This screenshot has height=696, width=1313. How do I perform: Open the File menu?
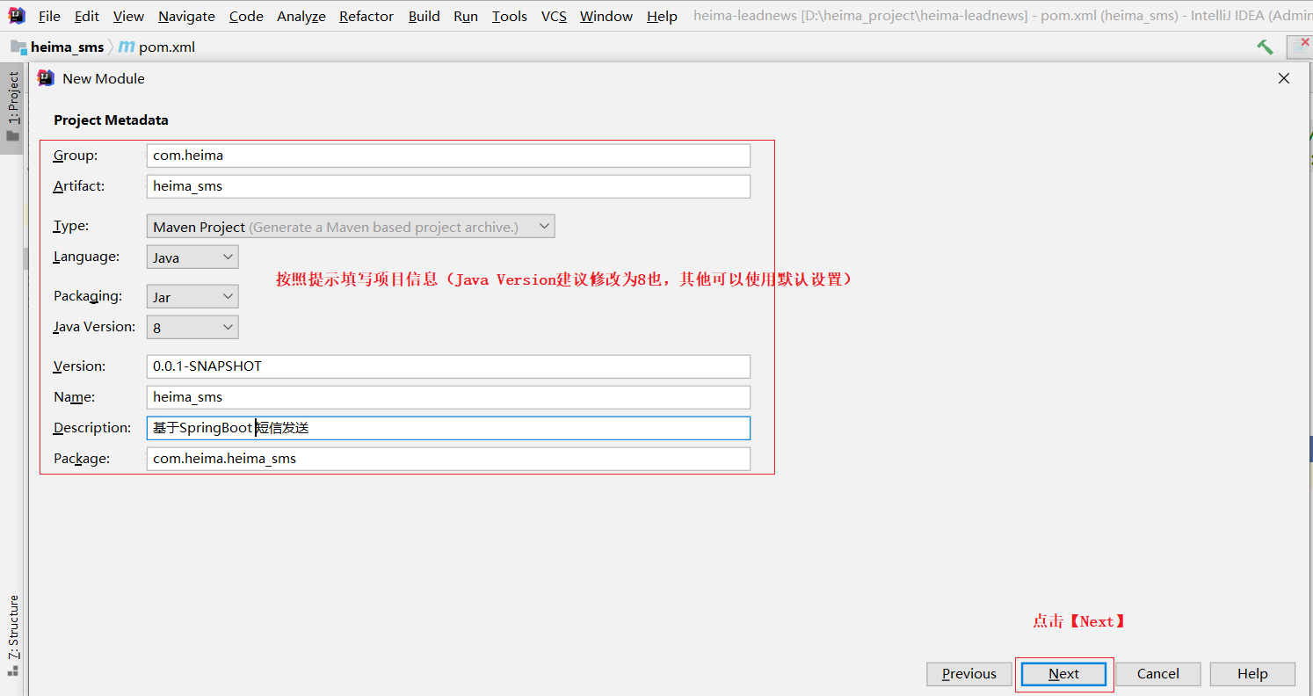[50, 16]
